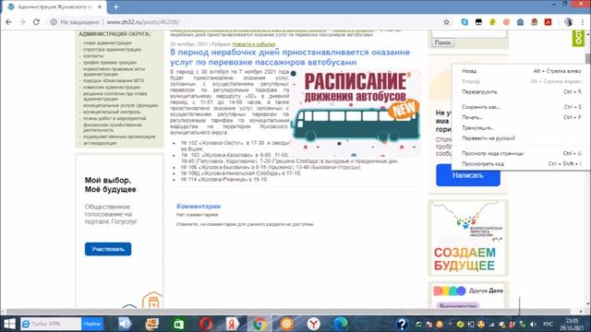Open the black-and-white extension icon in toolbar
The height and width of the screenshot is (332, 591).
pyautogui.click(x=478, y=22)
